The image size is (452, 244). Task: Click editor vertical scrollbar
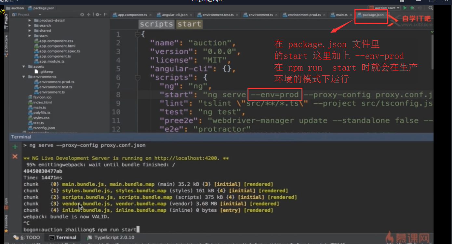point(432,52)
